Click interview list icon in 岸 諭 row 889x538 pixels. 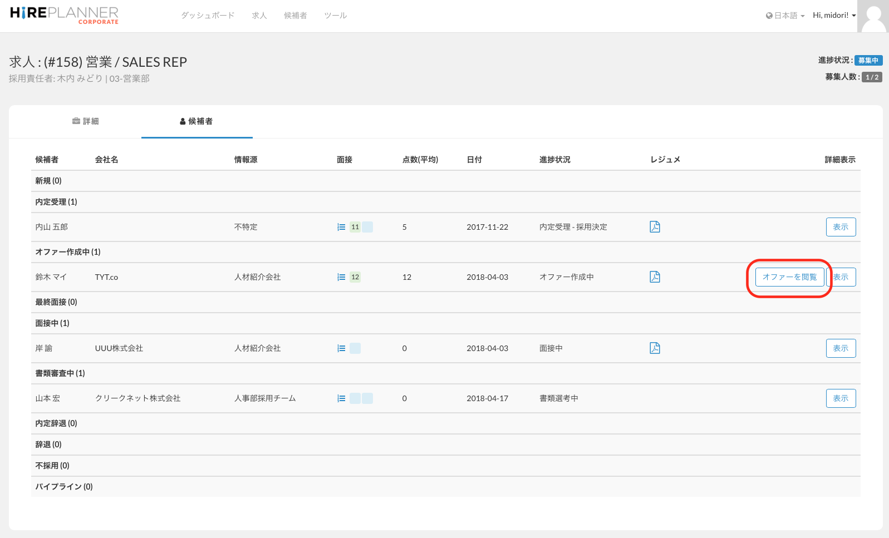[x=341, y=348]
